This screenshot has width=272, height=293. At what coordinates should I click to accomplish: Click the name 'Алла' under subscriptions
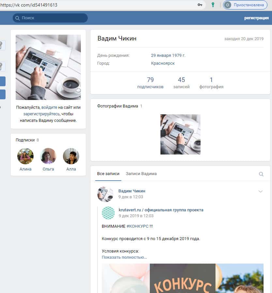pos(71,169)
